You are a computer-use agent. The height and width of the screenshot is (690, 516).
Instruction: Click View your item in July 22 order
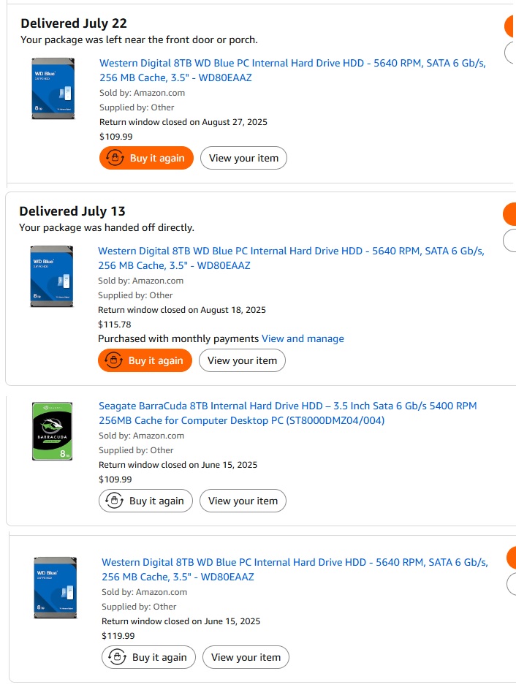[243, 158]
